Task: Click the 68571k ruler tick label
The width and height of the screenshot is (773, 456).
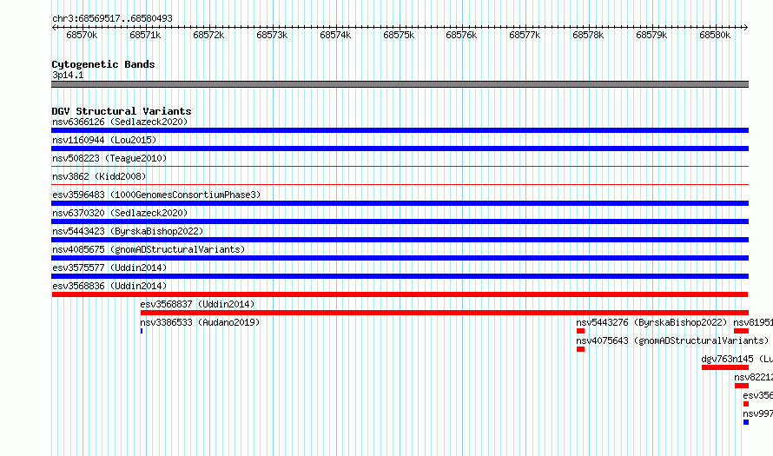Action: coord(145,35)
